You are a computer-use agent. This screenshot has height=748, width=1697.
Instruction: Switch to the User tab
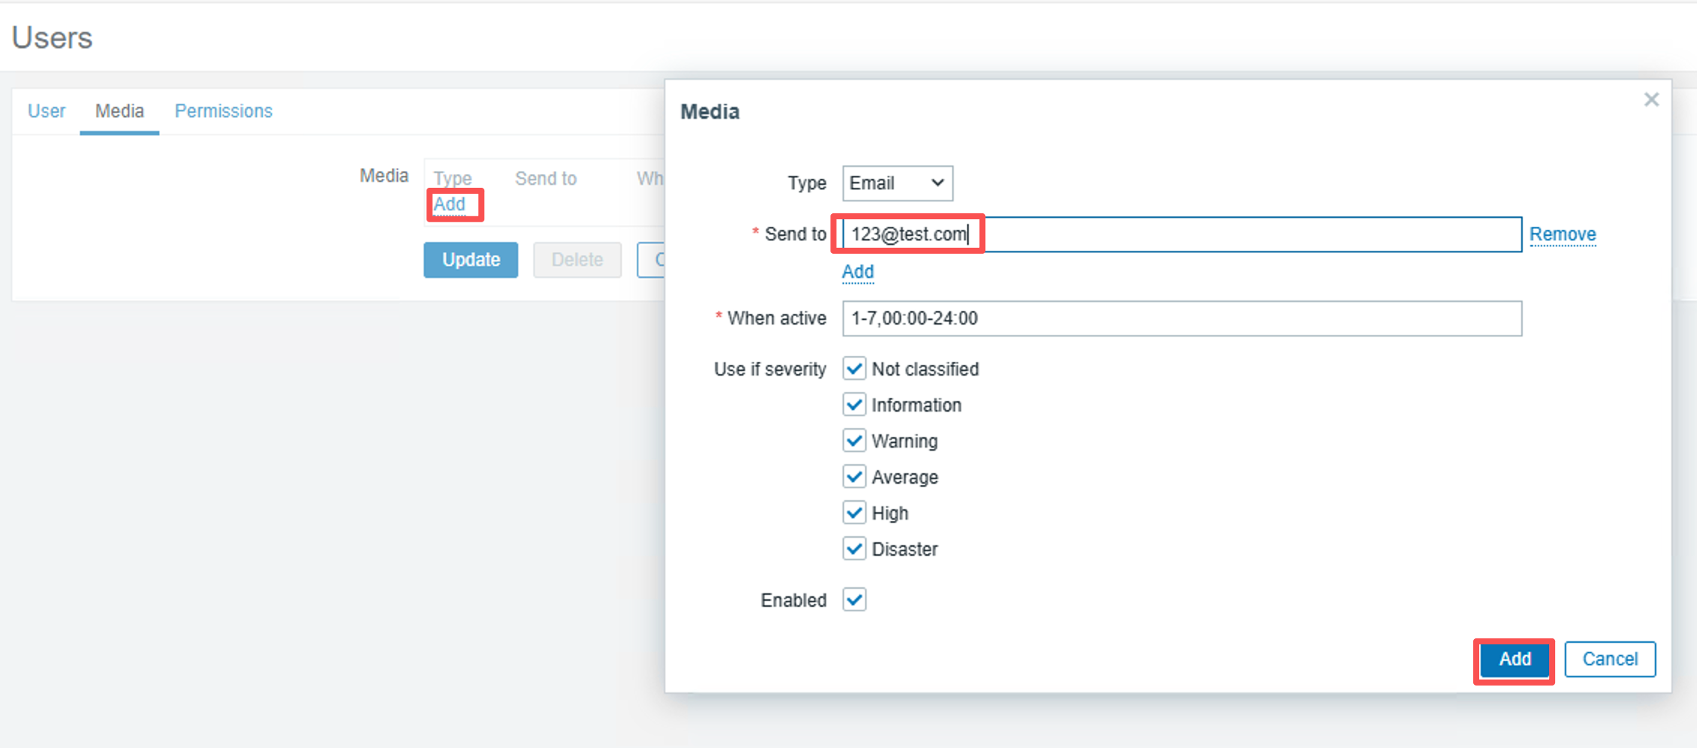click(x=47, y=111)
